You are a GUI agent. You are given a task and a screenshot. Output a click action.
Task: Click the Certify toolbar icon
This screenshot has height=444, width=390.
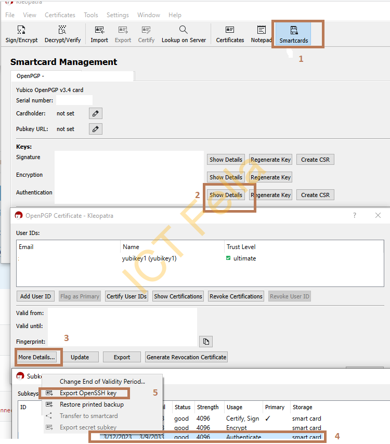[146, 34]
